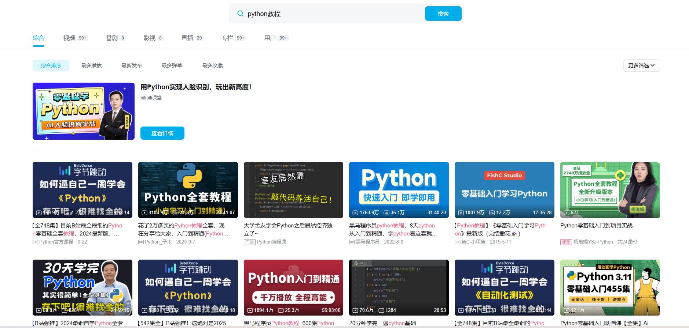The image size is (689, 328).
Task: Click danmaku count icon showing 1284
Action: (381, 310)
